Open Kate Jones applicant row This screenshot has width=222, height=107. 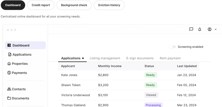coord(129,75)
